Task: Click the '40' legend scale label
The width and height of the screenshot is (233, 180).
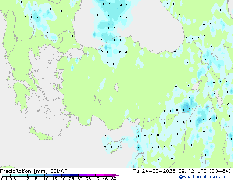Action: pyautogui.click(x=97, y=179)
